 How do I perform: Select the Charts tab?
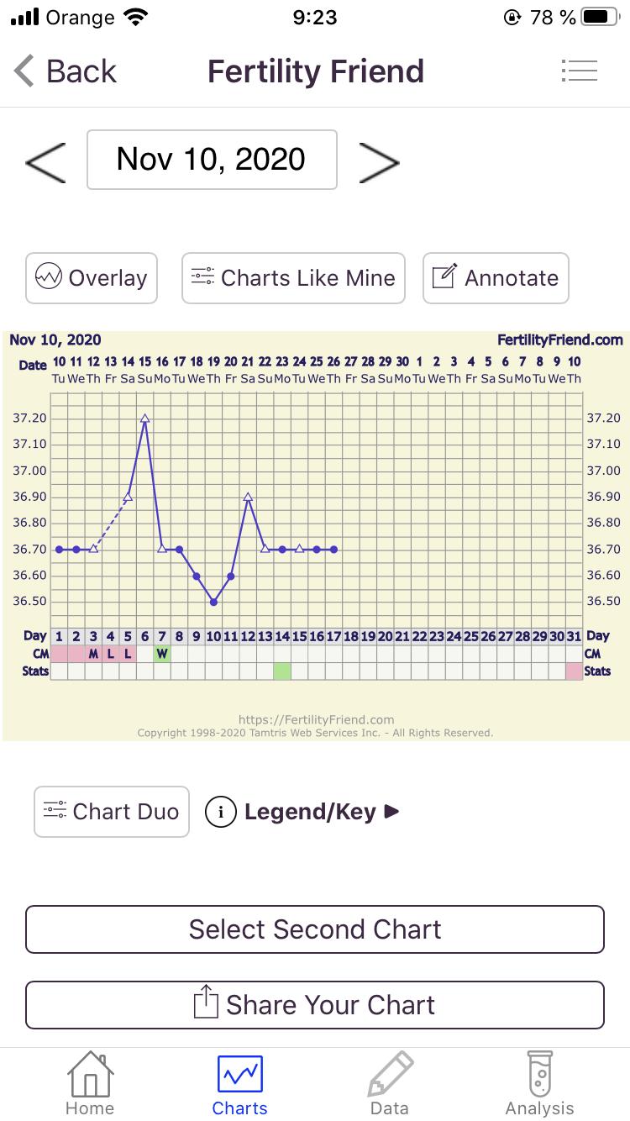click(239, 1084)
